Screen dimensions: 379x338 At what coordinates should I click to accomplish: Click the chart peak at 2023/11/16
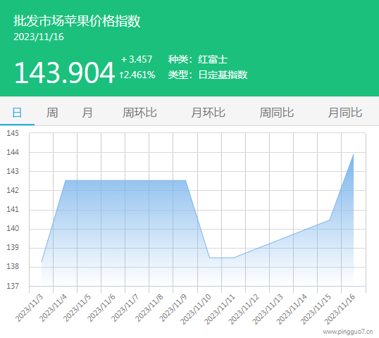[x=354, y=154]
